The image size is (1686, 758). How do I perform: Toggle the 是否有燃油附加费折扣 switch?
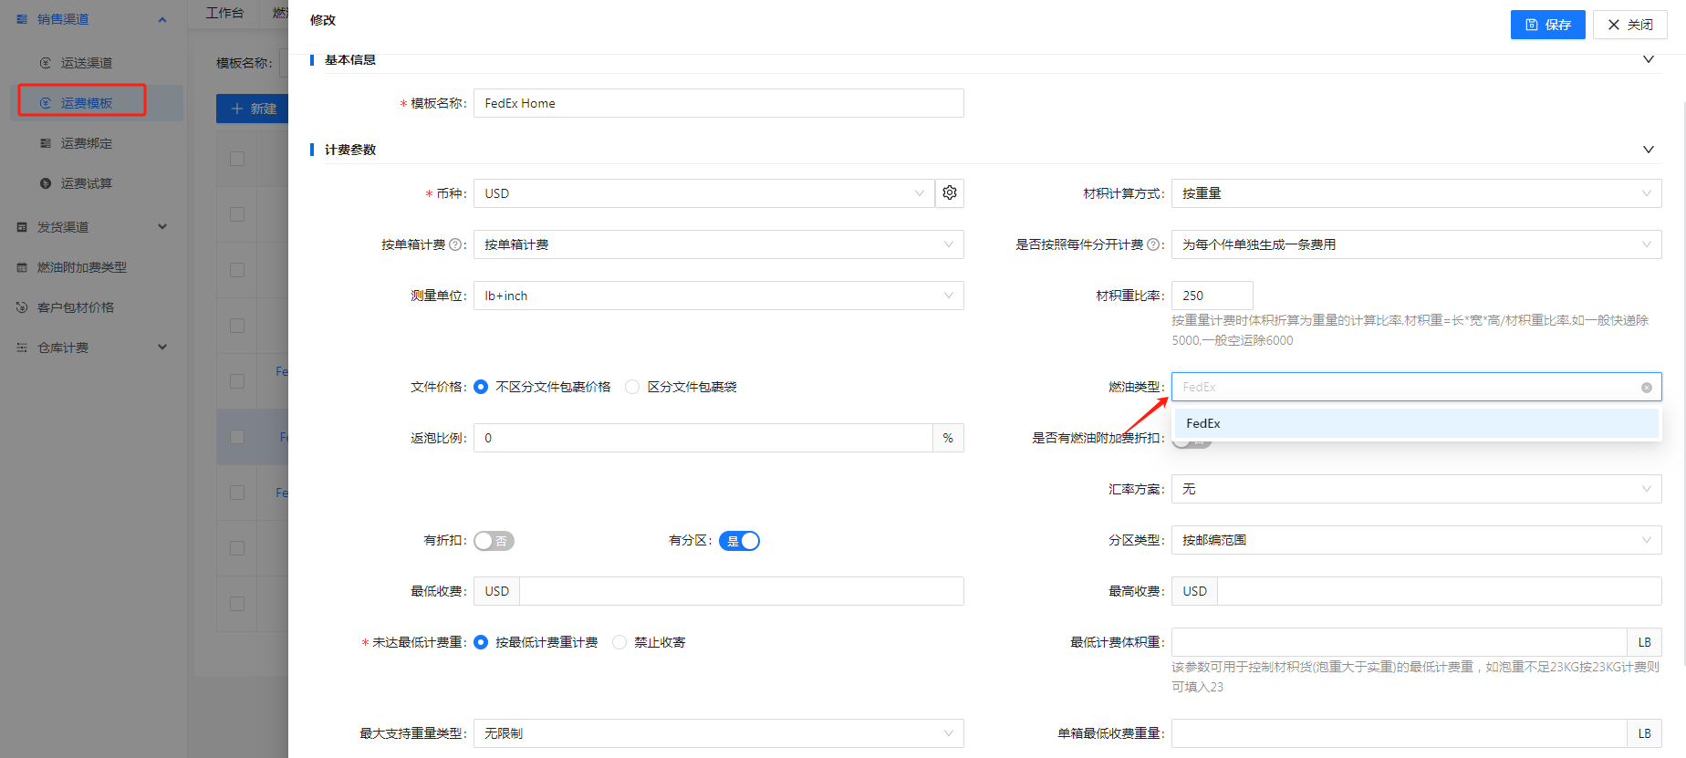pyautogui.click(x=1192, y=441)
